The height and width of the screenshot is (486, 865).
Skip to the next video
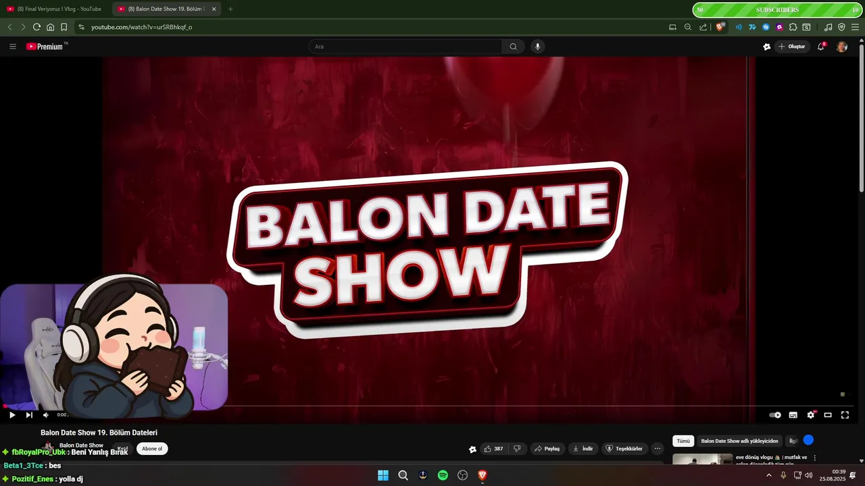tap(29, 415)
